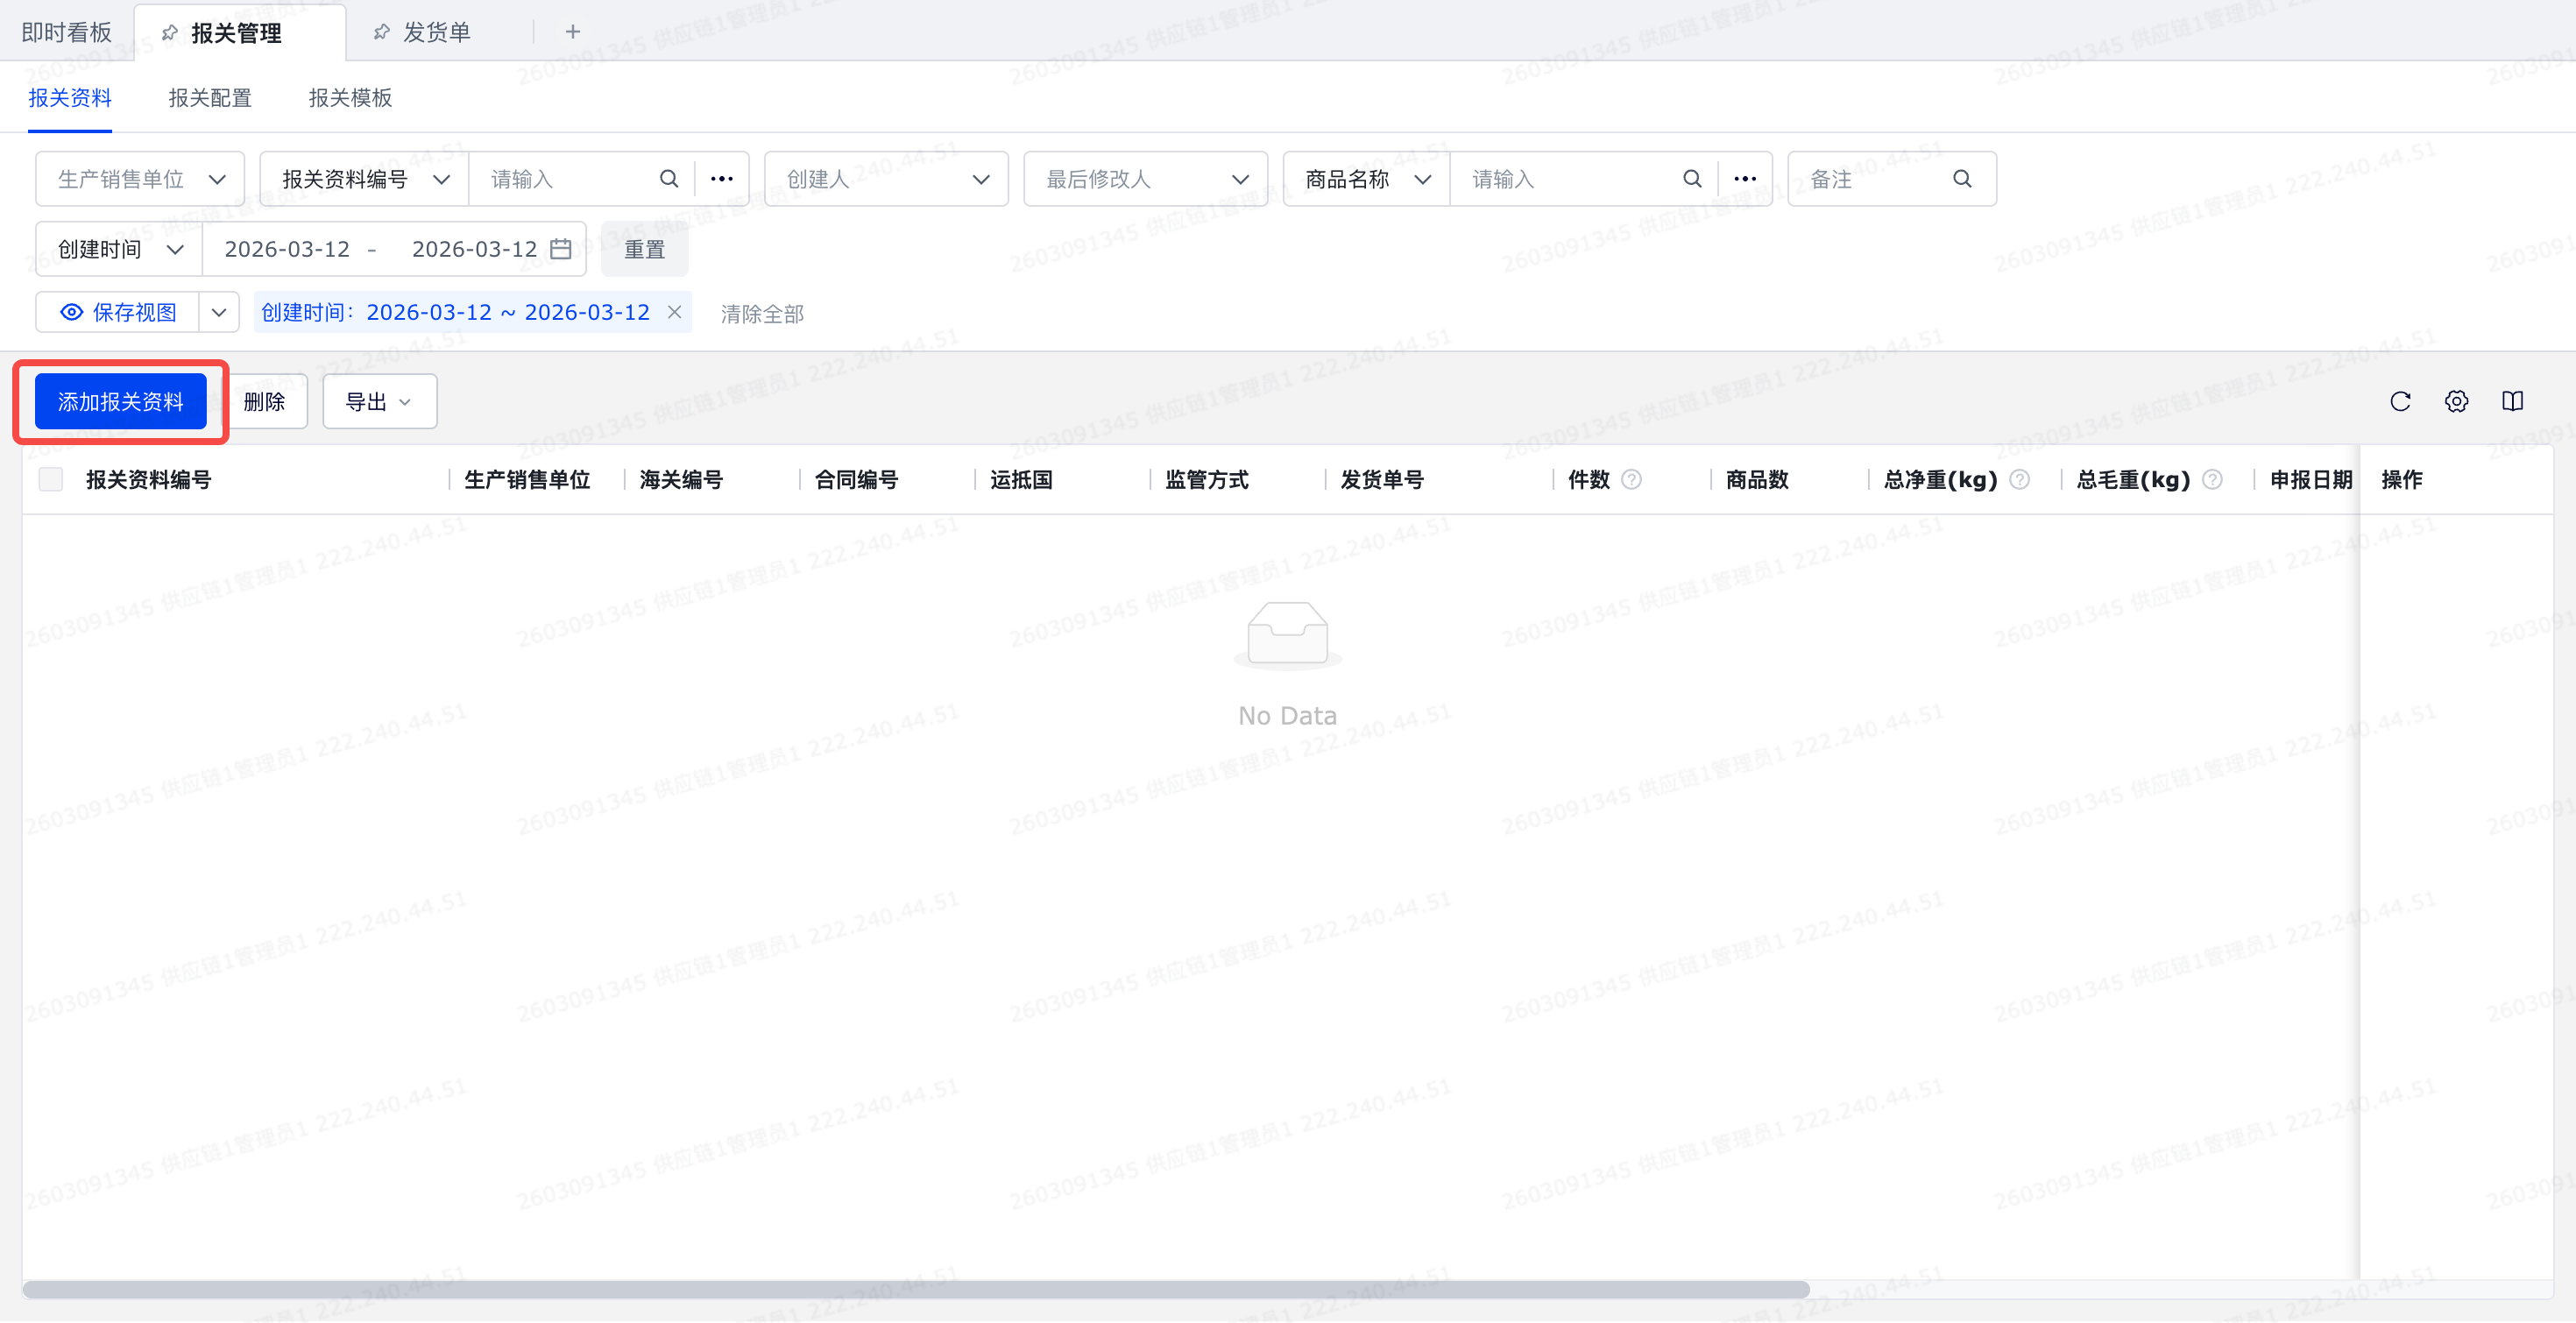Click the refresh table icon
The image size is (2576, 1323).
2400,402
